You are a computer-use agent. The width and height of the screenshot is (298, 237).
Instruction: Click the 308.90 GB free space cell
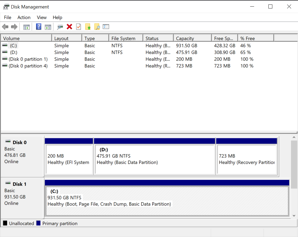[x=225, y=52]
